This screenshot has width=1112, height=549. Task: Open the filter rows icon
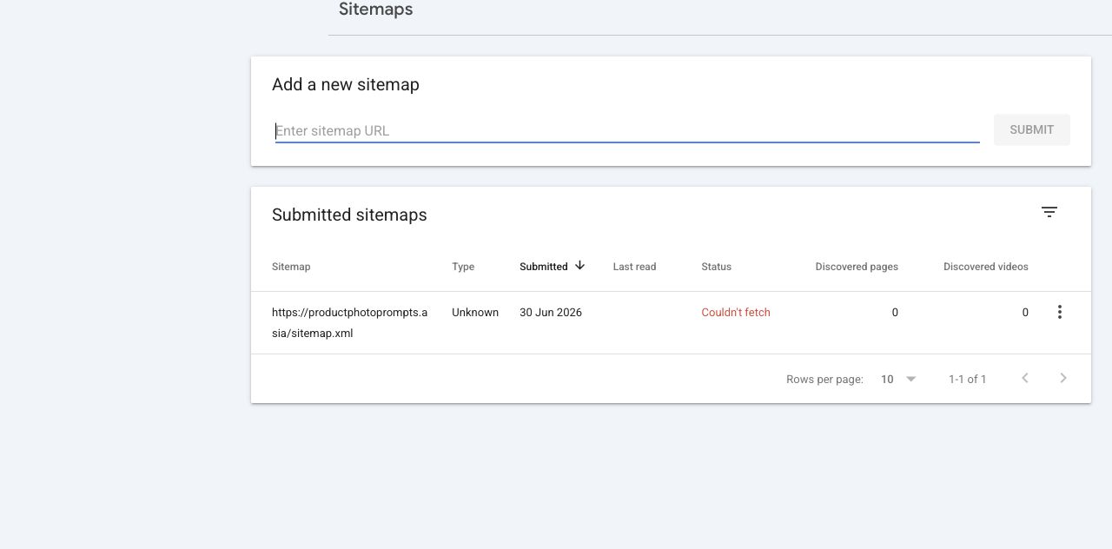tap(1049, 212)
